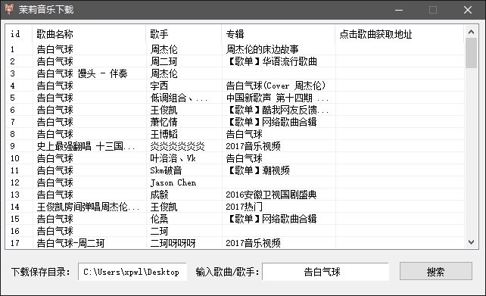Click id cell 15
The width and height of the screenshot is (486, 296).
[x=15, y=219]
